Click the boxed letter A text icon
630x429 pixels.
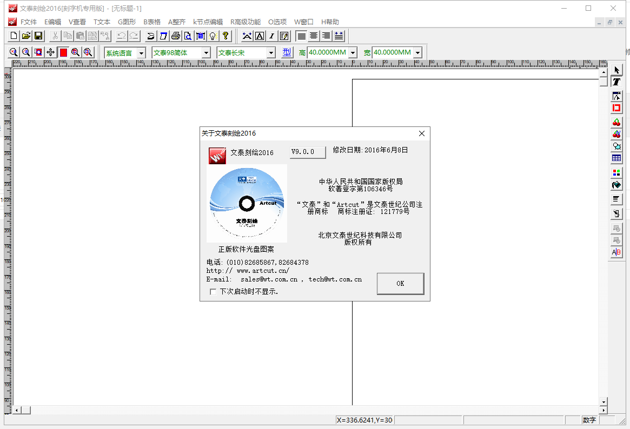click(260, 36)
